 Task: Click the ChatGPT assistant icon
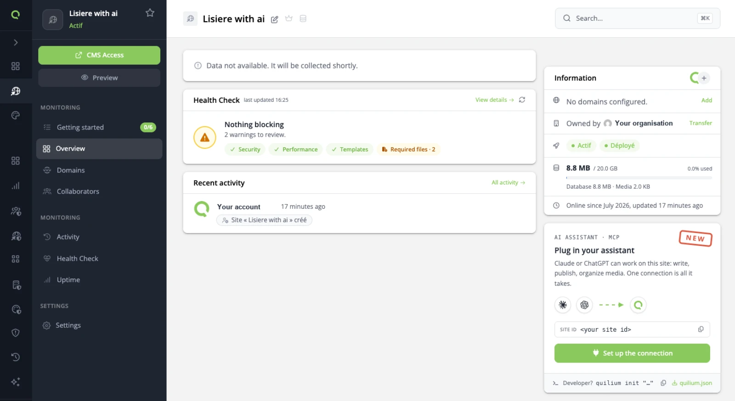(x=584, y=305)
